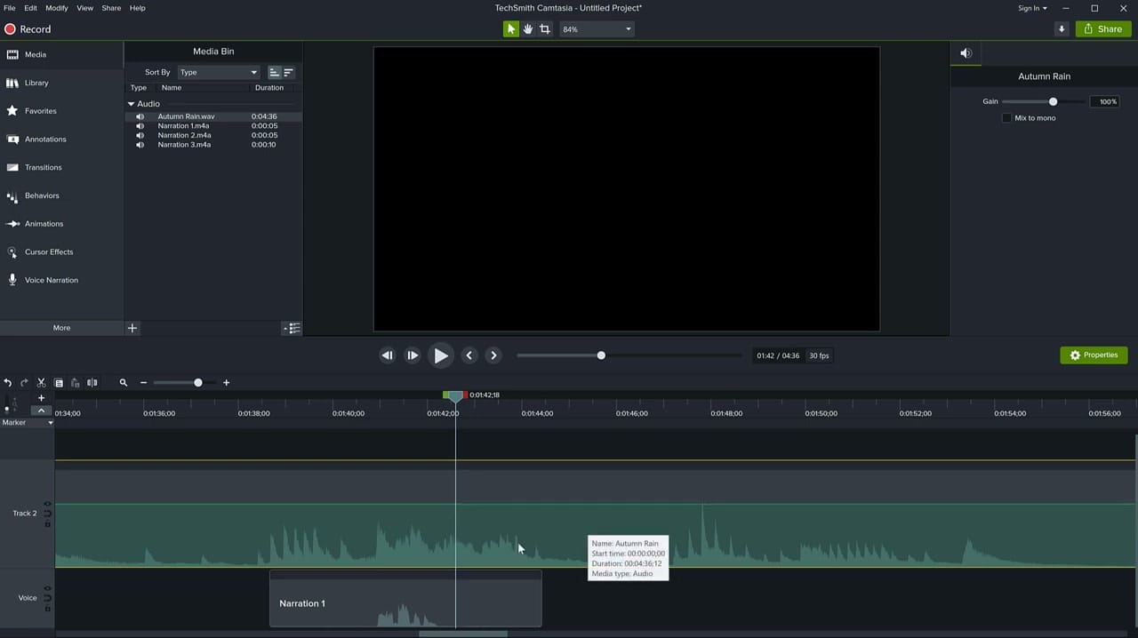Viewport: 1138px width, 638px height.
Task: Select Narration 2.m4a in the Media Bin
Action: pyautogui.click(x=183, y=135)
